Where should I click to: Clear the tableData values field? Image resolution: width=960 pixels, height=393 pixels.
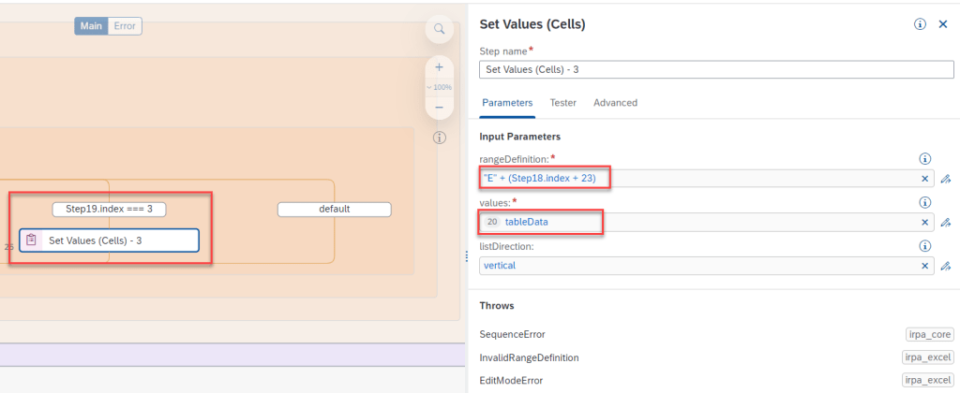924,222
